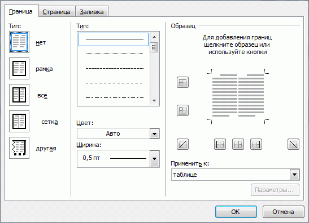The width and height of the screenshot is (309, 223).
Task: Open the Заливка tab
Action: click(x=92, y=12)
